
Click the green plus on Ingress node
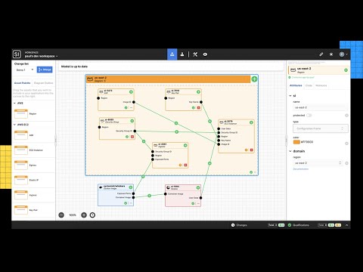coord(185,145)
